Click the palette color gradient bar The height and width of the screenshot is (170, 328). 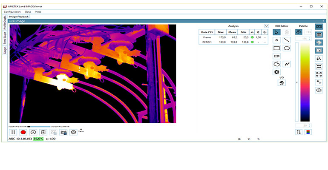[x=305, y=82]
